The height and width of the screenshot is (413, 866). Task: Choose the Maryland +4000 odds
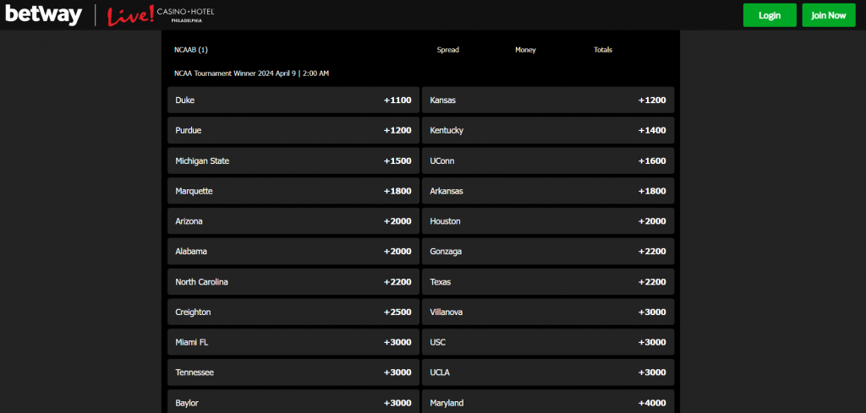click(x=548, y=401)
